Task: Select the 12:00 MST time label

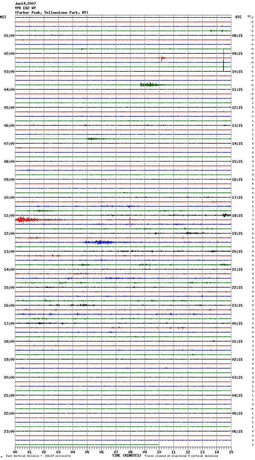Action: click(9, 234)
